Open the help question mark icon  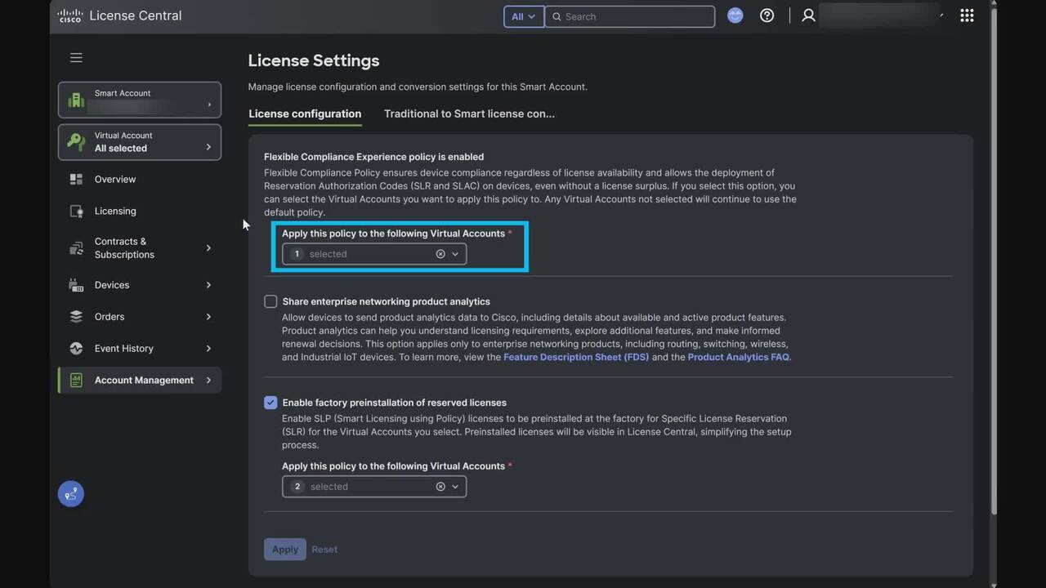coord(767,16)
